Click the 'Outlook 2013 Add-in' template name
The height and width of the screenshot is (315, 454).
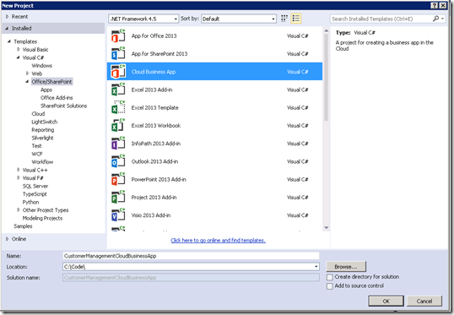coord(154,161)
